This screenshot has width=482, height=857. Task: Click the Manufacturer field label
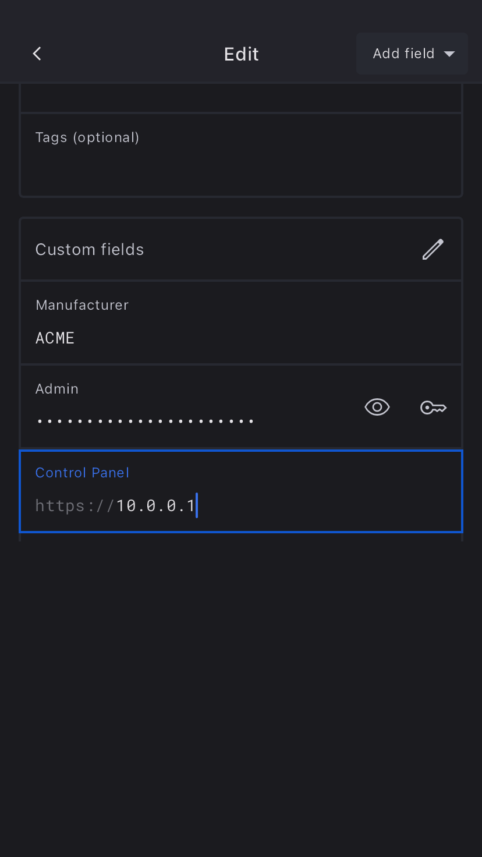82,305
